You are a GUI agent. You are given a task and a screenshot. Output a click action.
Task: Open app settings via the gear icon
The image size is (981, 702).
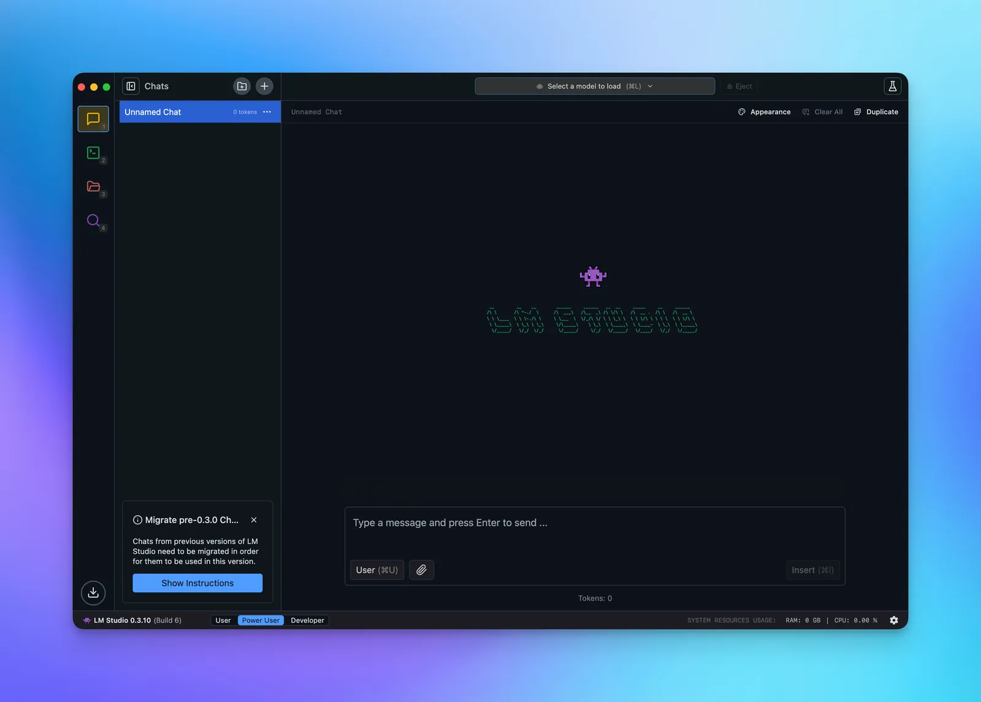(x=894, y=620)
